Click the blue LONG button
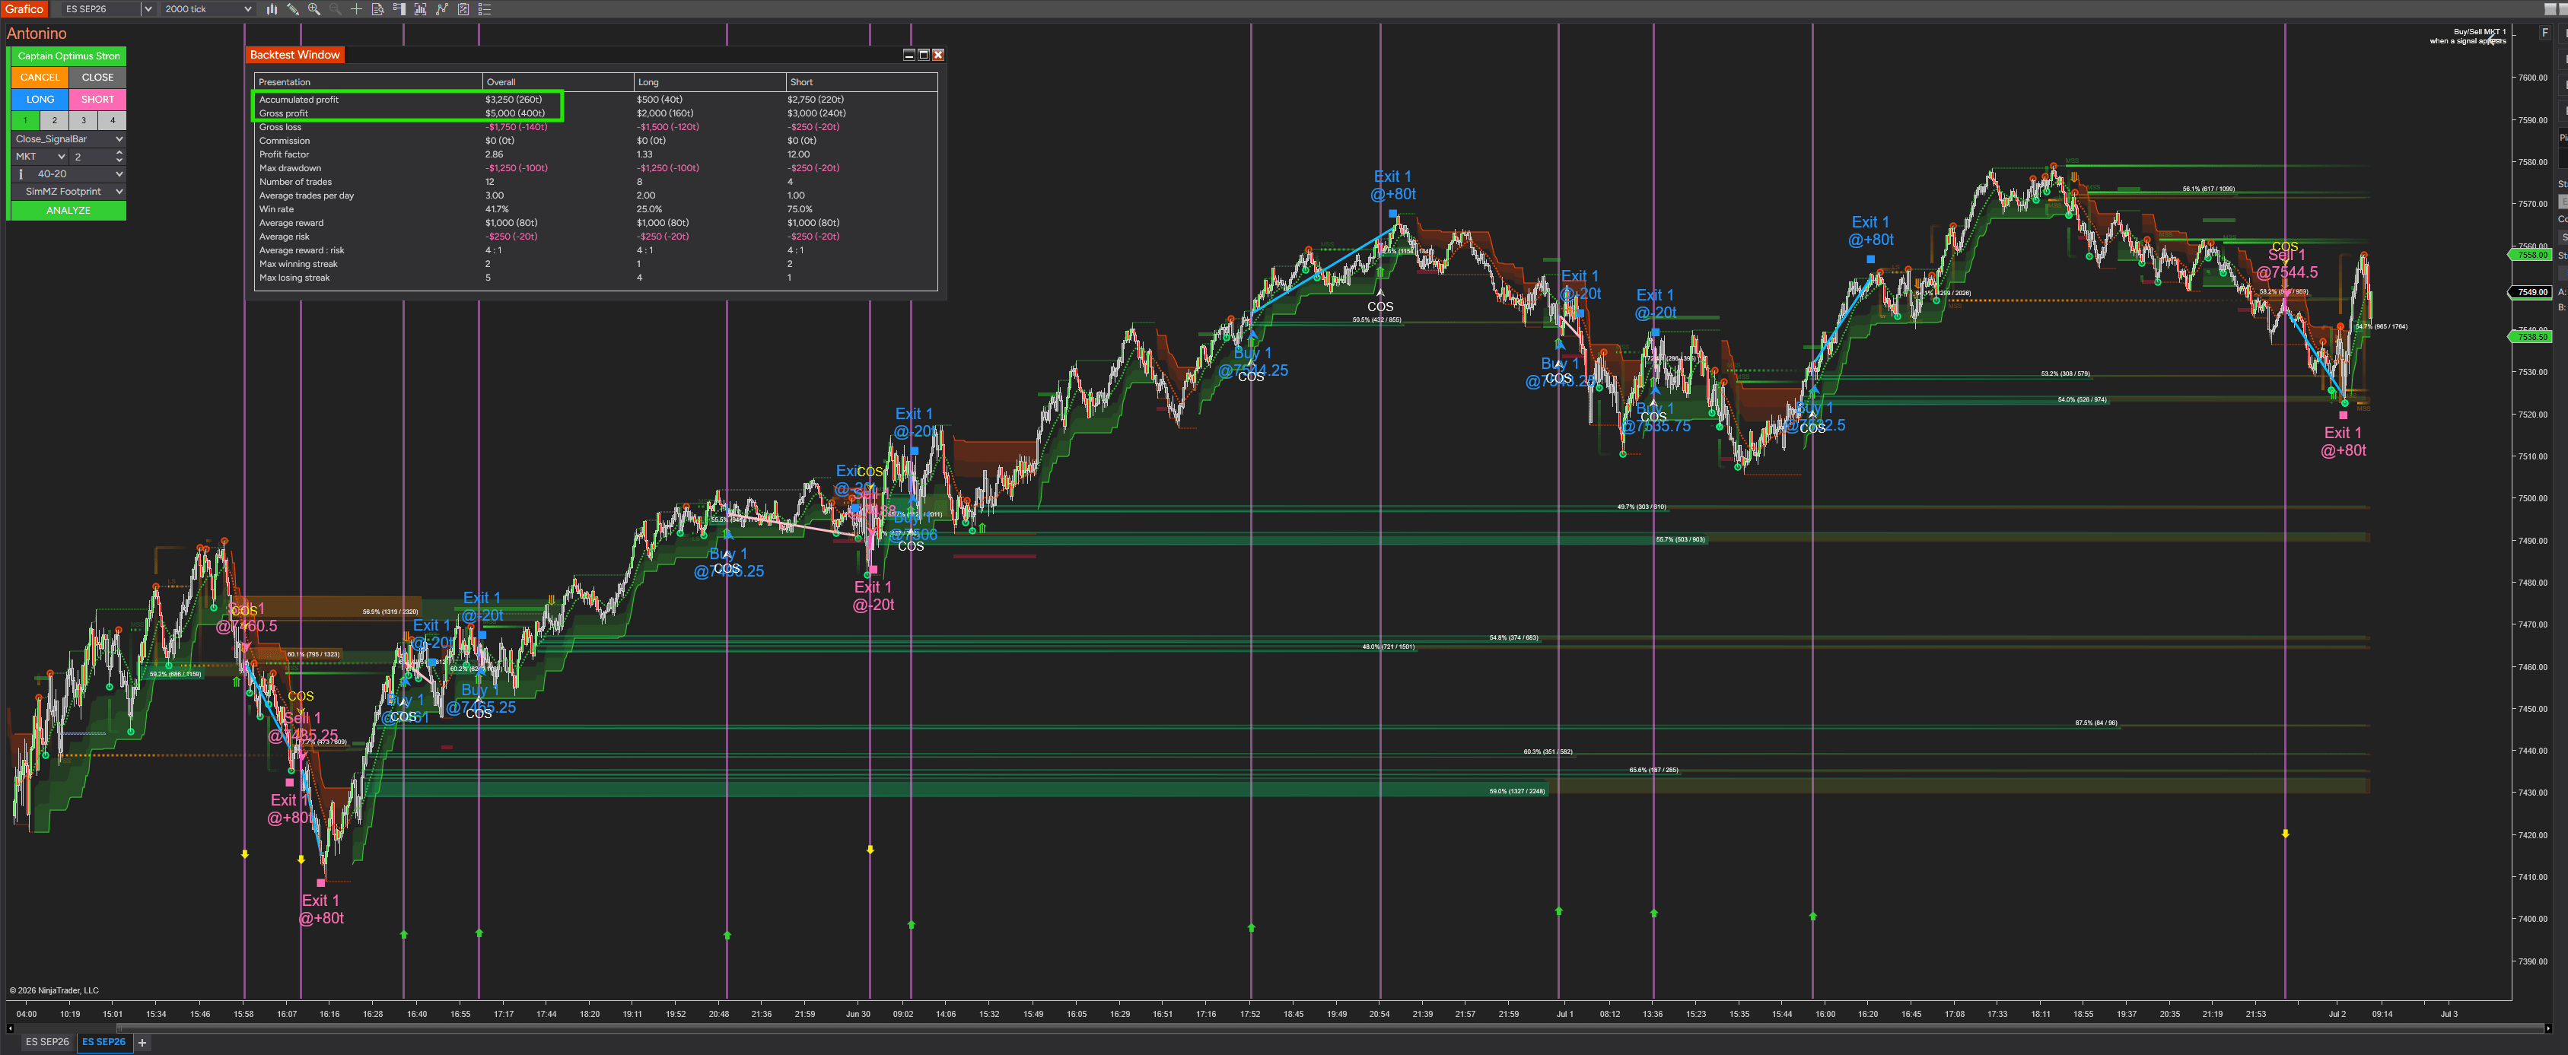2568x1055 pixels. click(40, 100)
